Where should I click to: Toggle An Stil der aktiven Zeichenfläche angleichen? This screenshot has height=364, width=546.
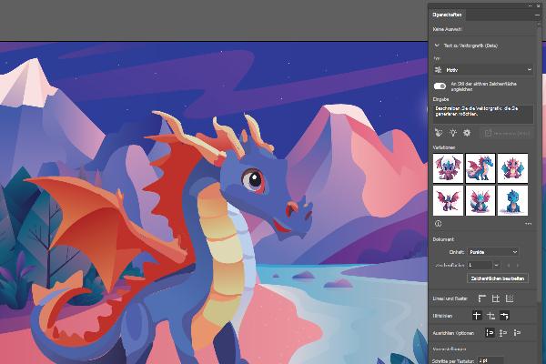440,86
